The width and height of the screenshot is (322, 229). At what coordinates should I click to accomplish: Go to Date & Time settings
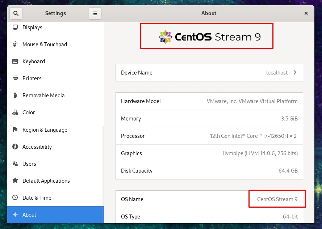55,198
